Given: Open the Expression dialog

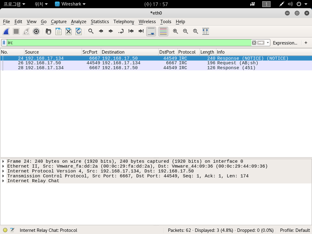Looking at the screenshot, I should point(285,43).
